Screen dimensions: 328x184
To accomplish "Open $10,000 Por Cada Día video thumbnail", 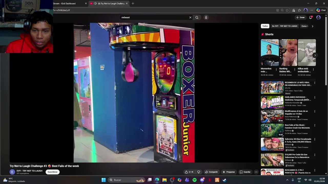I will click(272, 159).
